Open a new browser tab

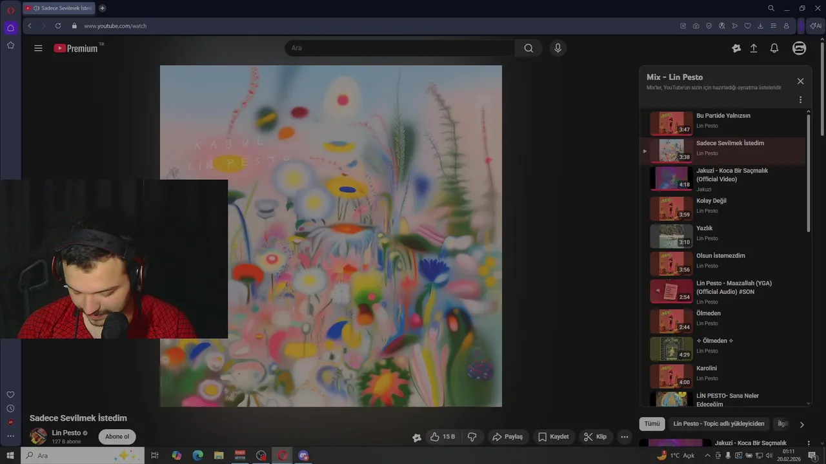point(102,8)
